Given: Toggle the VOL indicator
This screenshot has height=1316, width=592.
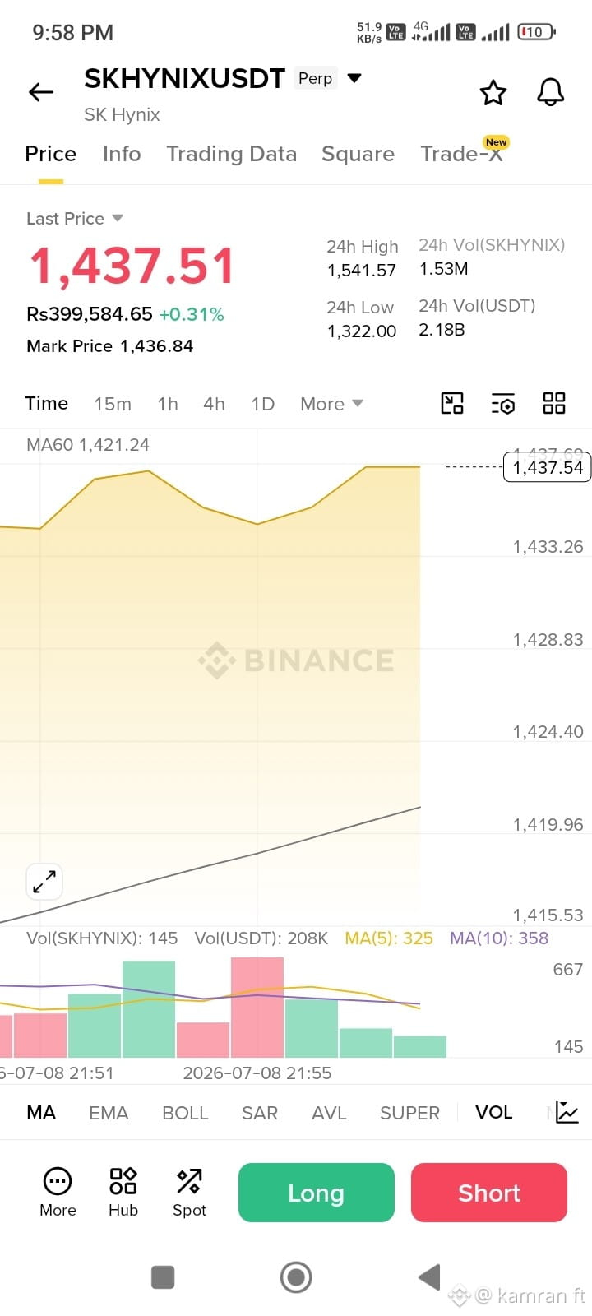Looking at the screenshot, I should 493,1112.
